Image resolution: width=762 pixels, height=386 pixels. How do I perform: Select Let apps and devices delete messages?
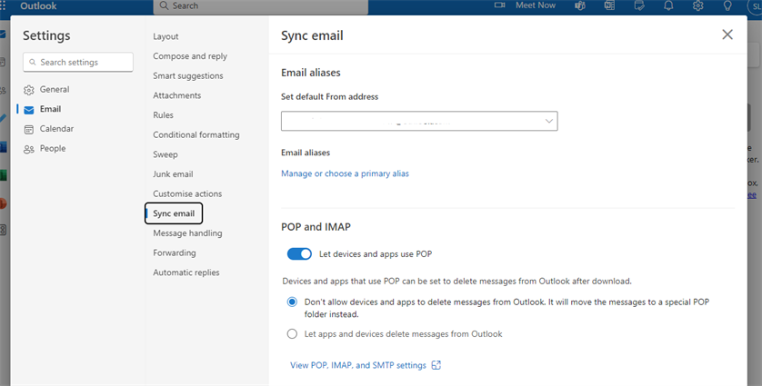pyautogui.click(x=292, y=334)
